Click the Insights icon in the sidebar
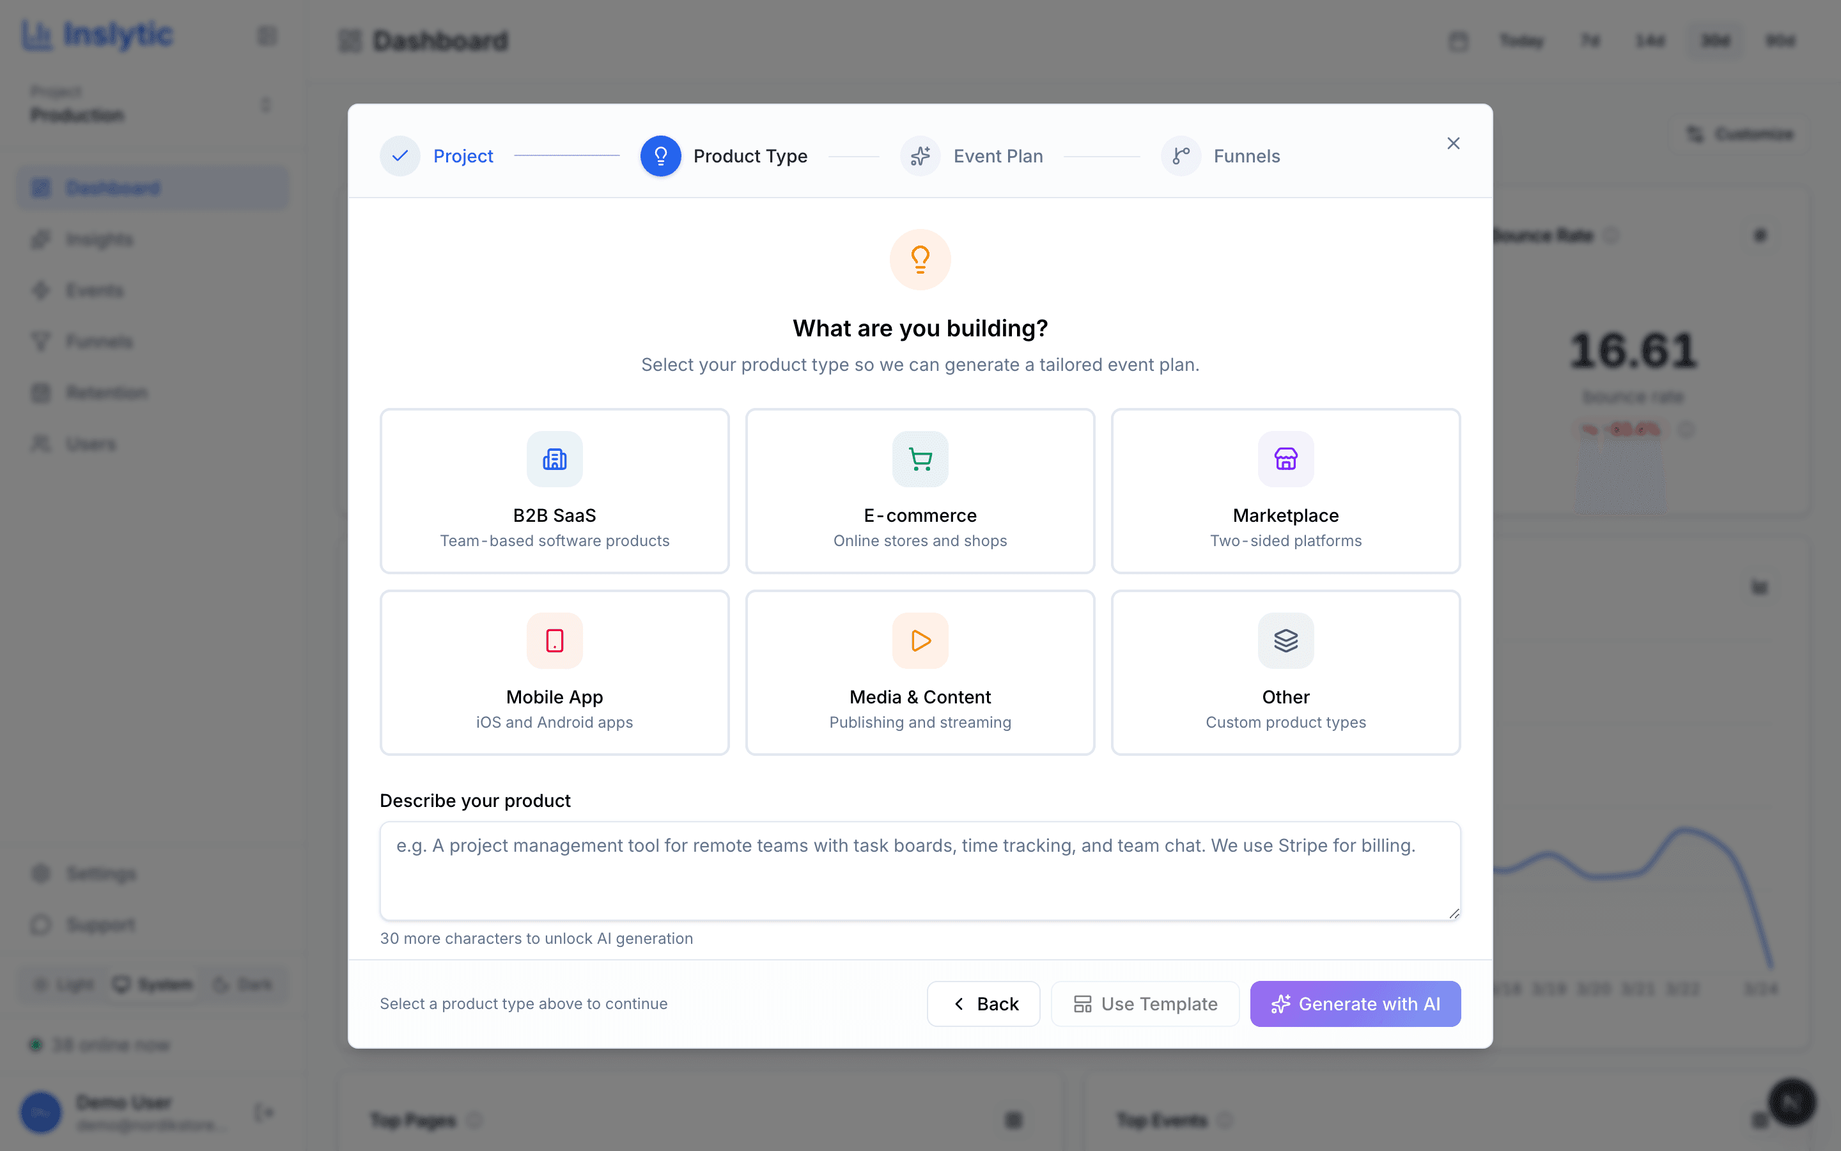 tap(41, 239)
